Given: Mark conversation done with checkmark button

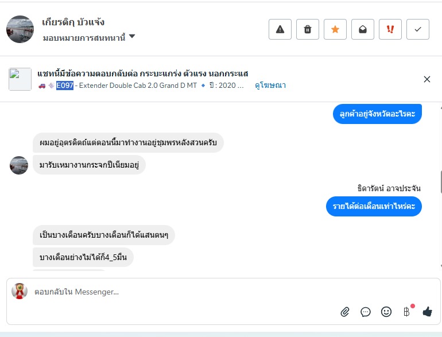Looking at the screenshot, I should click(418, 29).
